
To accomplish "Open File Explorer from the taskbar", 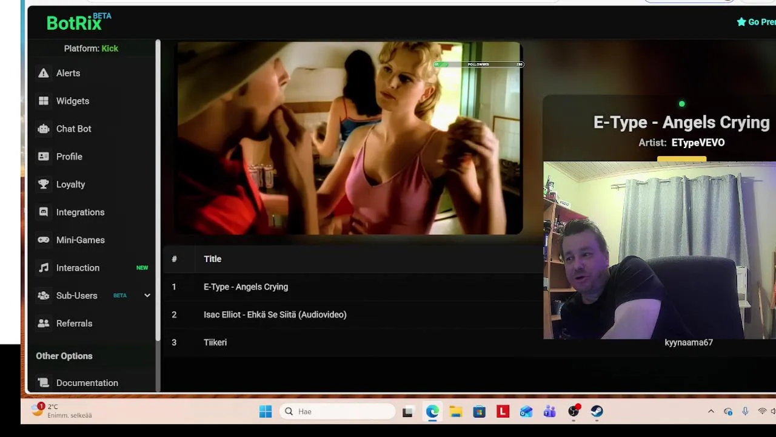I will click(456, 412).
